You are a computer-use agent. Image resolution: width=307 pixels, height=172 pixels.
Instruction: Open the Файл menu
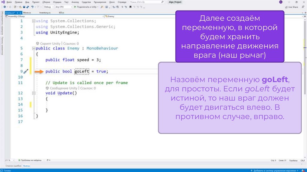(9, 2)
